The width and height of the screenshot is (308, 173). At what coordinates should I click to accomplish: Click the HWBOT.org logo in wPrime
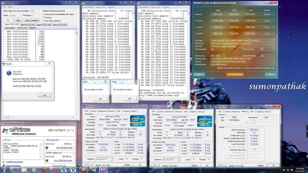pos(61,130)
